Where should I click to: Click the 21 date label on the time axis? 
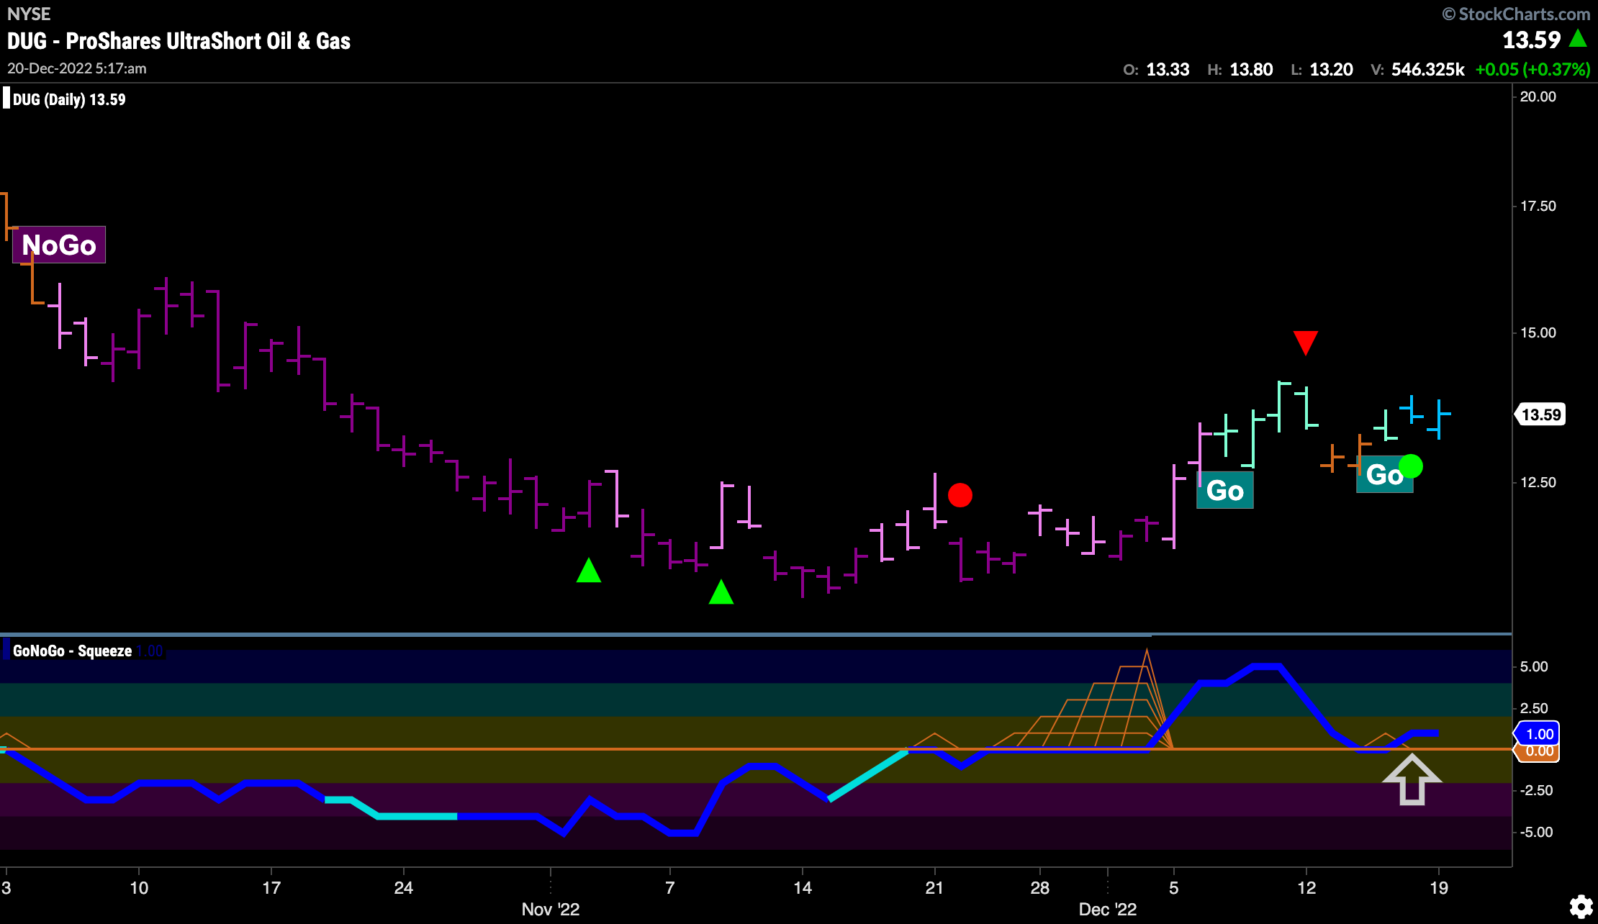[x=934, y=887]
